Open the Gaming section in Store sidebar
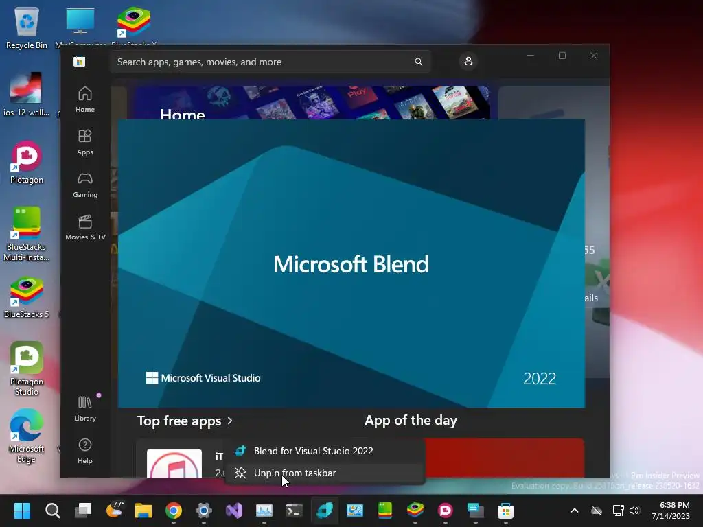The height and width of the screenshot is (527, 703). 84,185
